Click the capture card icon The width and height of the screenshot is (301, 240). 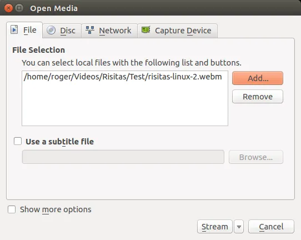(x=146, y=30)
